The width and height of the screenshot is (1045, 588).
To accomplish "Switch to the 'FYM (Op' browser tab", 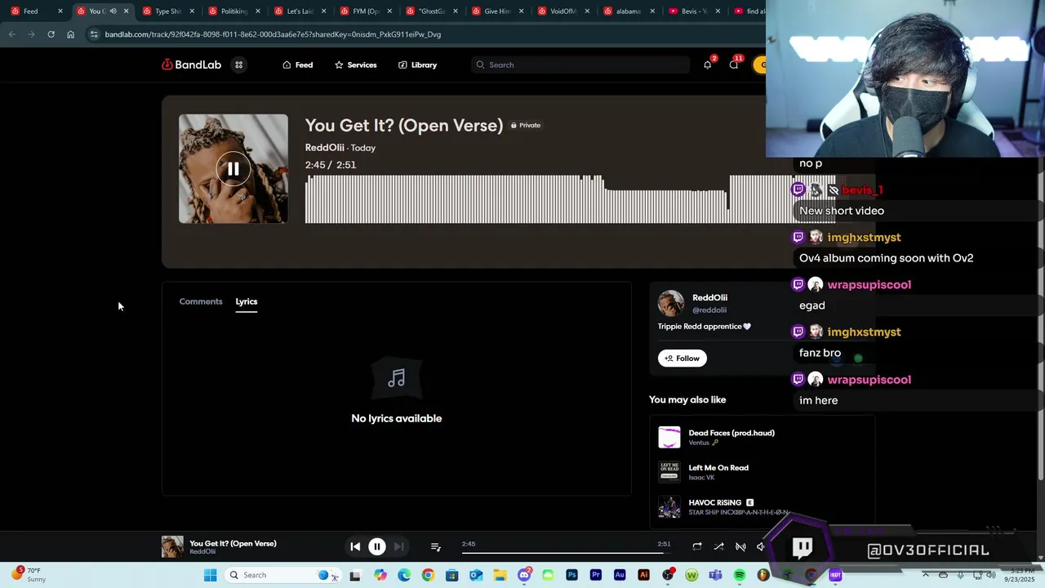I will (x=366, y=11).
